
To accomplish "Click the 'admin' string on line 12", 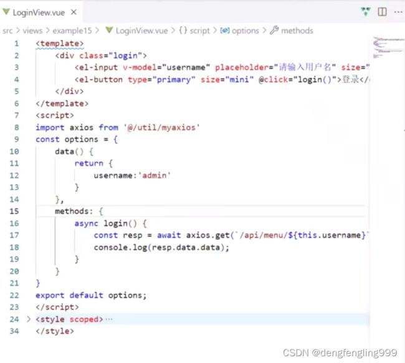I will 155,175.
